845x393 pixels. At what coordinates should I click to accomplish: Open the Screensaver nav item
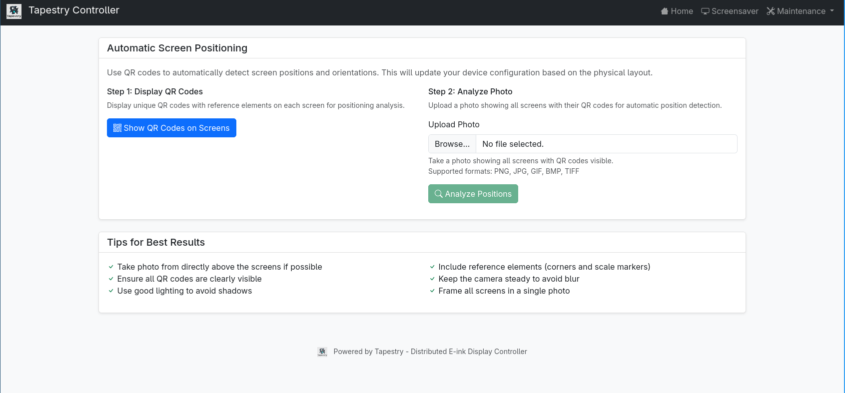pos(735,11)
